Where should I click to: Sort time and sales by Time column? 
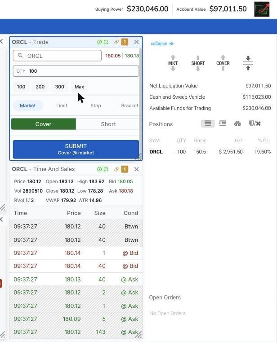tap(20, 213)
